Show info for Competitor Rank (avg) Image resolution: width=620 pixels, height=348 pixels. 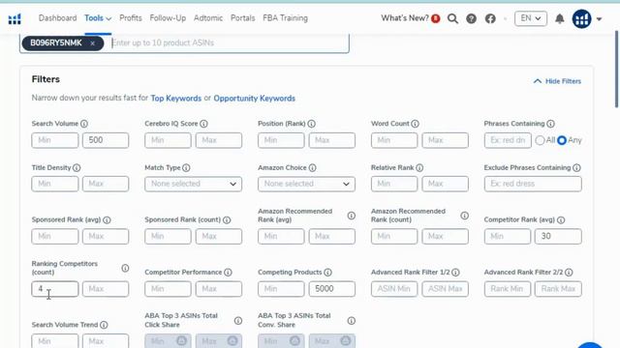[561, 220]
